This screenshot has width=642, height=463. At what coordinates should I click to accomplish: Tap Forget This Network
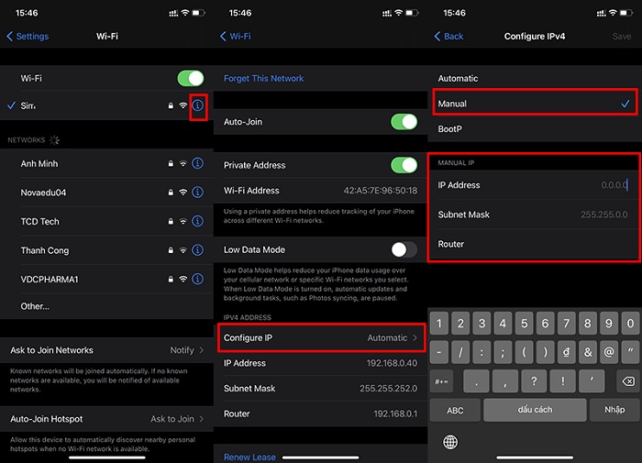coord(264,79)
